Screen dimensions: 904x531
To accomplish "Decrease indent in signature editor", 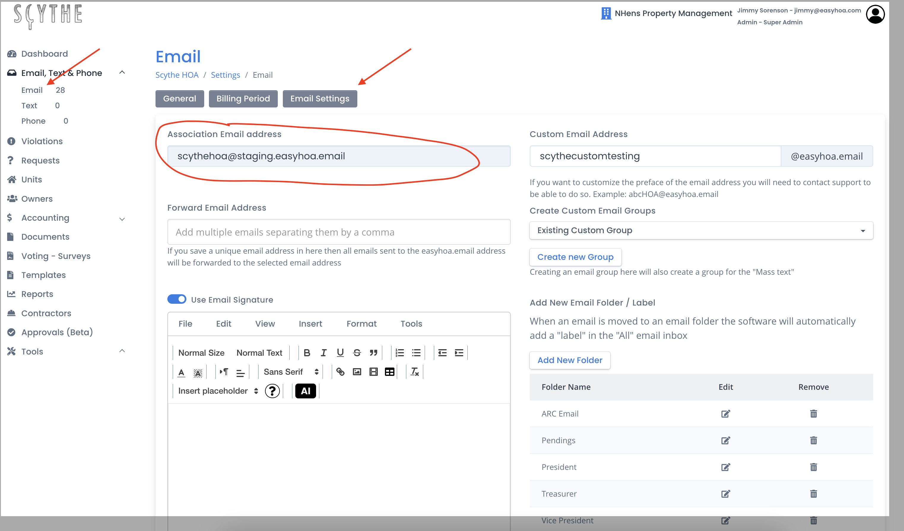I will pyautogui.click(x=442, y=353).
